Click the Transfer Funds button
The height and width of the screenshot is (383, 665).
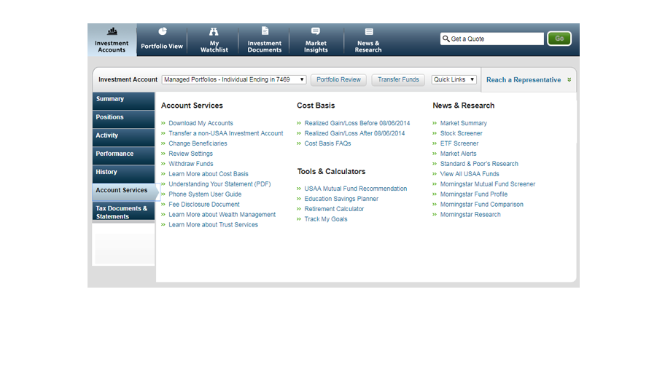coord(398,79)
